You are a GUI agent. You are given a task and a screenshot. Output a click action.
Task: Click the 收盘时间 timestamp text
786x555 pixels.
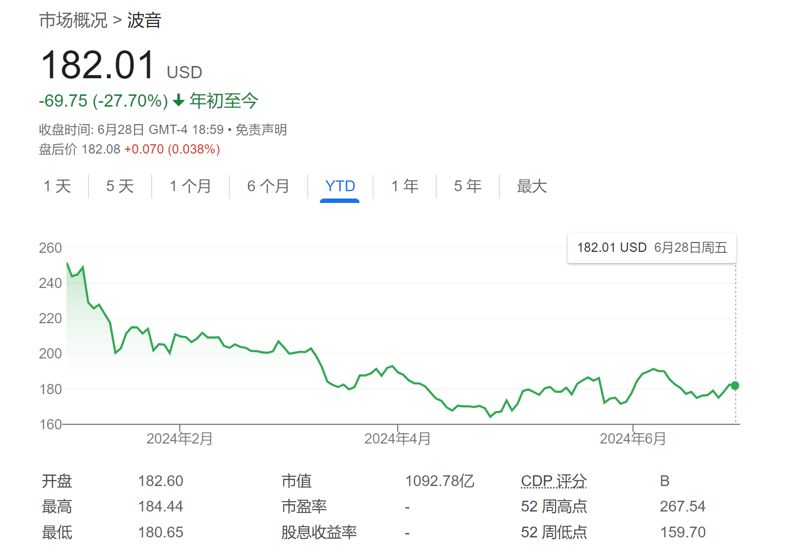132,130
